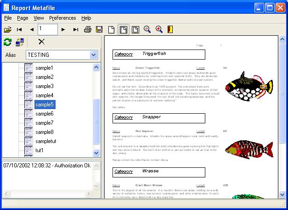Select sample1 in the report tree

click(44, 68)
